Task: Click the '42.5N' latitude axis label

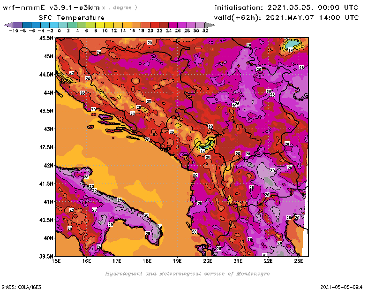Action: [46, 147]
